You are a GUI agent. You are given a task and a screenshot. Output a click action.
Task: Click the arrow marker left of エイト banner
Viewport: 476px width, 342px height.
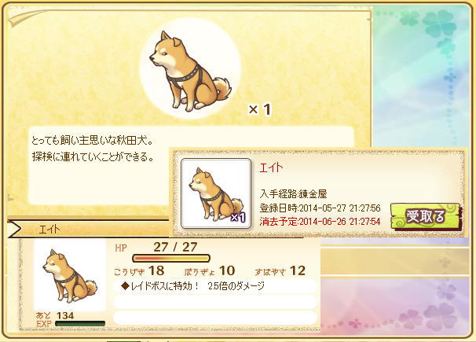(15, 230)
